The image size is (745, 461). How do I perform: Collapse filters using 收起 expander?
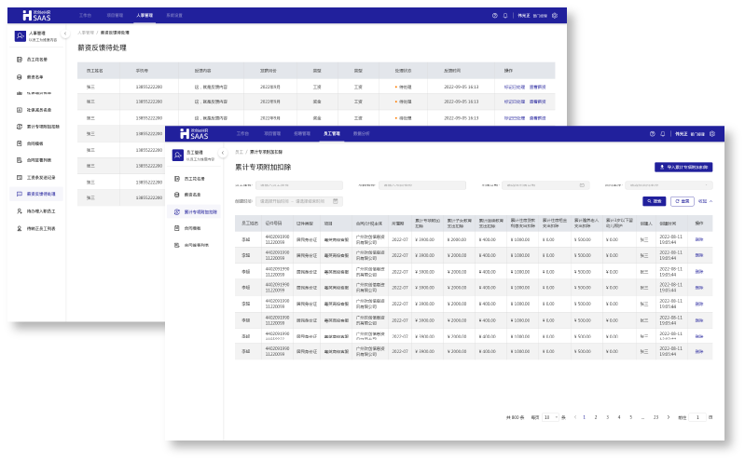[706, 201]
